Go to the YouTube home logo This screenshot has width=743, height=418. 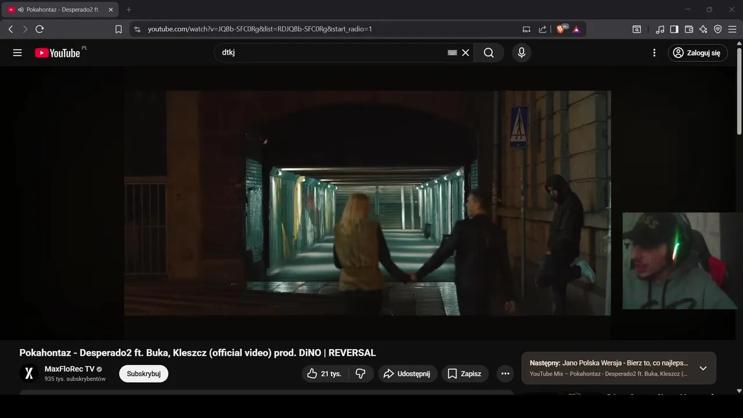click(57, 53)
